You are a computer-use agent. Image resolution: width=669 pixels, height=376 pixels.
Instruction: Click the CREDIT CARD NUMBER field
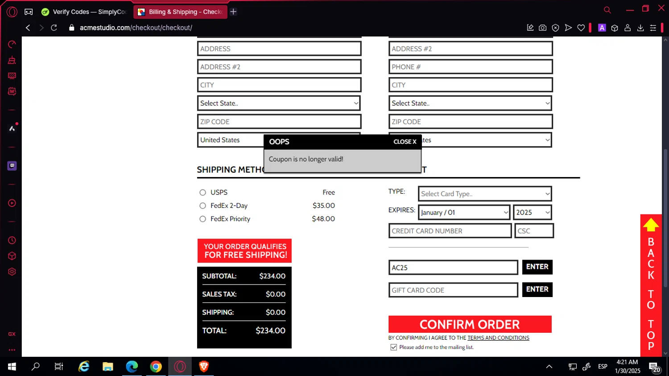[450, 231]
